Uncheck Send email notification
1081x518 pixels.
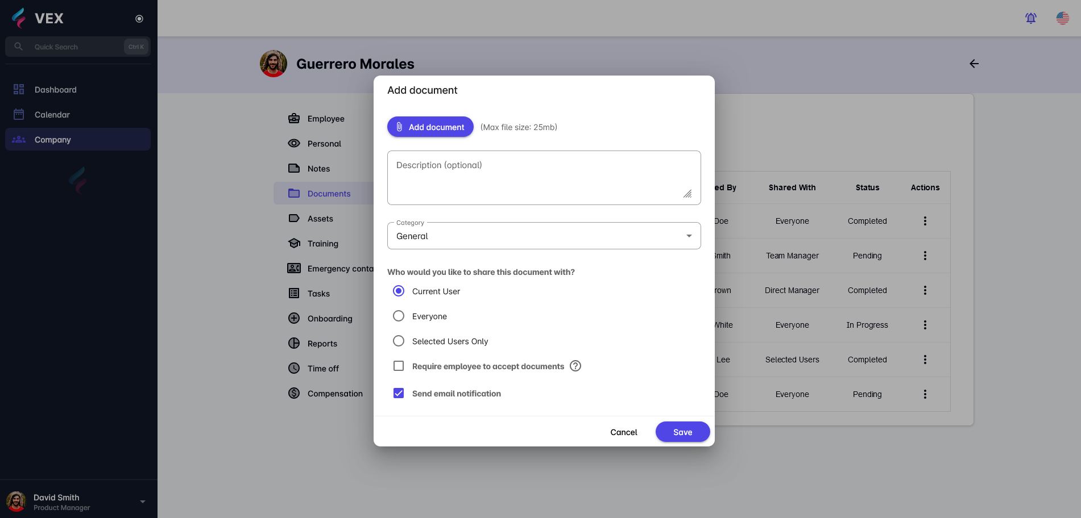click(398, 393)
